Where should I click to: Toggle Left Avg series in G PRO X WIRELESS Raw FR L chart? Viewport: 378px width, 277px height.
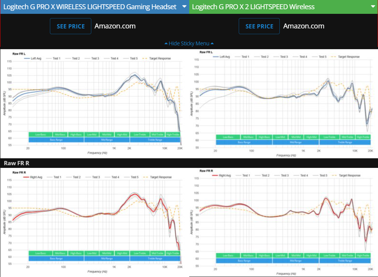33,58
